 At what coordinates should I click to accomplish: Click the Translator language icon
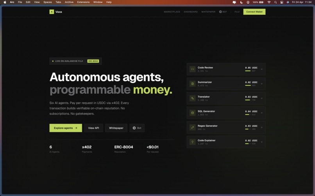point(192,98)
